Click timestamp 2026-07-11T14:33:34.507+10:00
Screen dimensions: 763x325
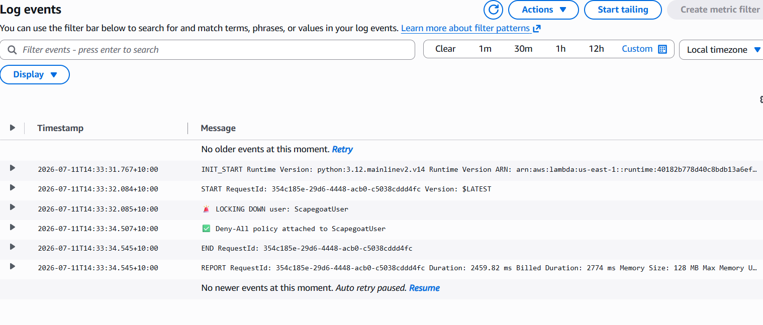tap(98, 229)
